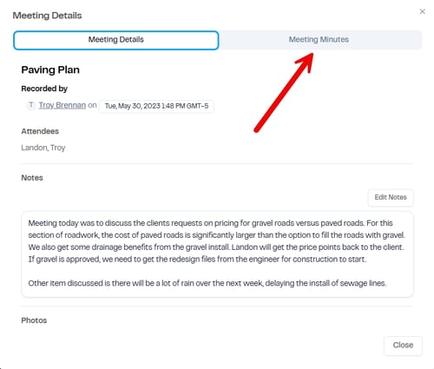Screen dimensions: 434x369
Task: Click the Meeting Details dialog title text
Action: pyautogui.click(x=47, y=16)
